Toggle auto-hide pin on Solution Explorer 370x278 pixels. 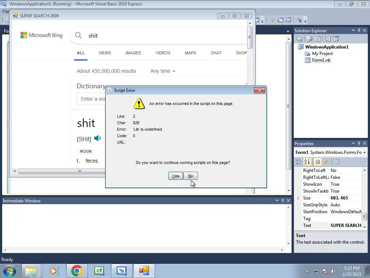pyautogui.click(x=359, y=30)
